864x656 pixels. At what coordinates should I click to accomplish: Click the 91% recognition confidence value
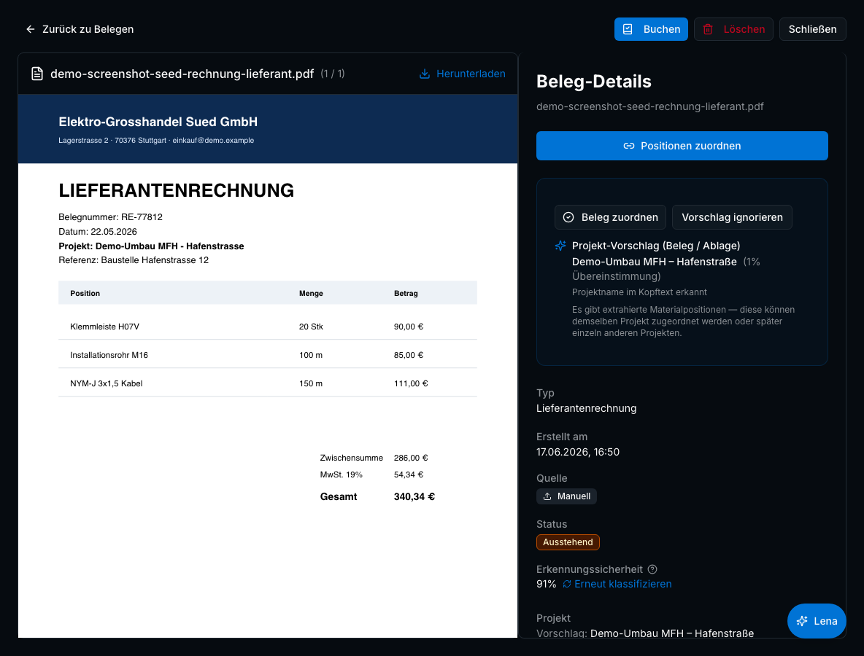pyautogui.click(x=546, y=584)
